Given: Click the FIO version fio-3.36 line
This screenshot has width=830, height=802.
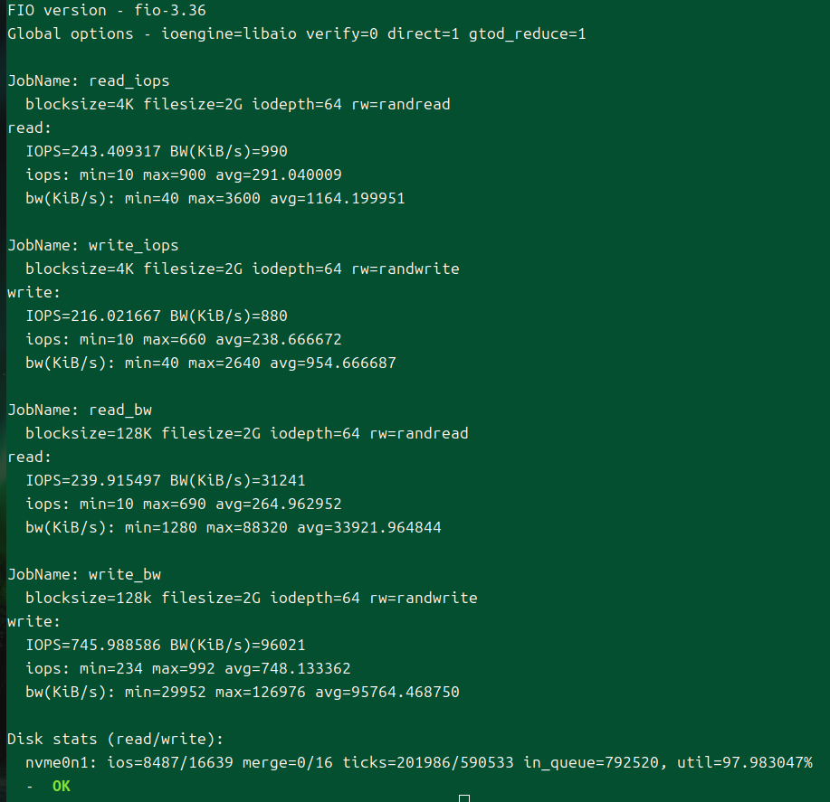Looking at the screenshot, I should click(107, 11).
